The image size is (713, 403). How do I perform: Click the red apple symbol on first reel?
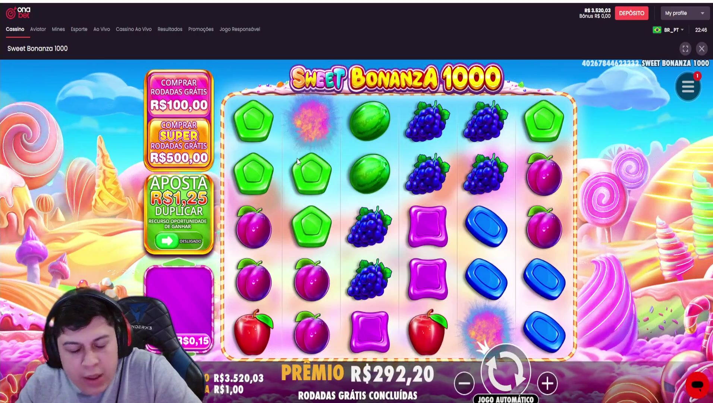253,332
